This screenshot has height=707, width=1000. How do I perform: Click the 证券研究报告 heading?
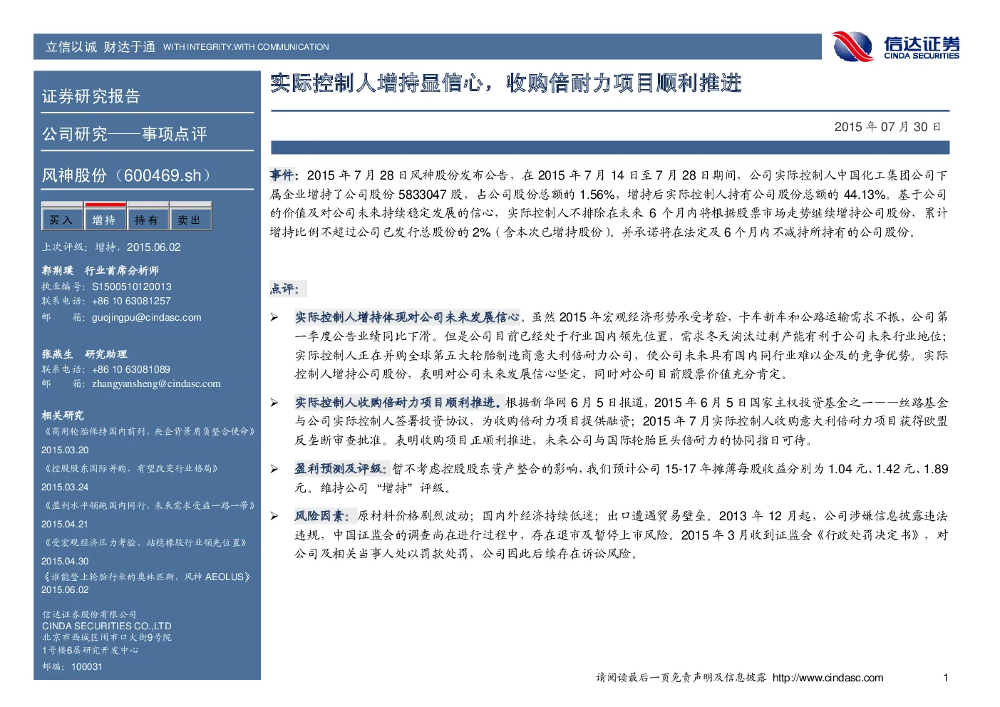[91, 96]
